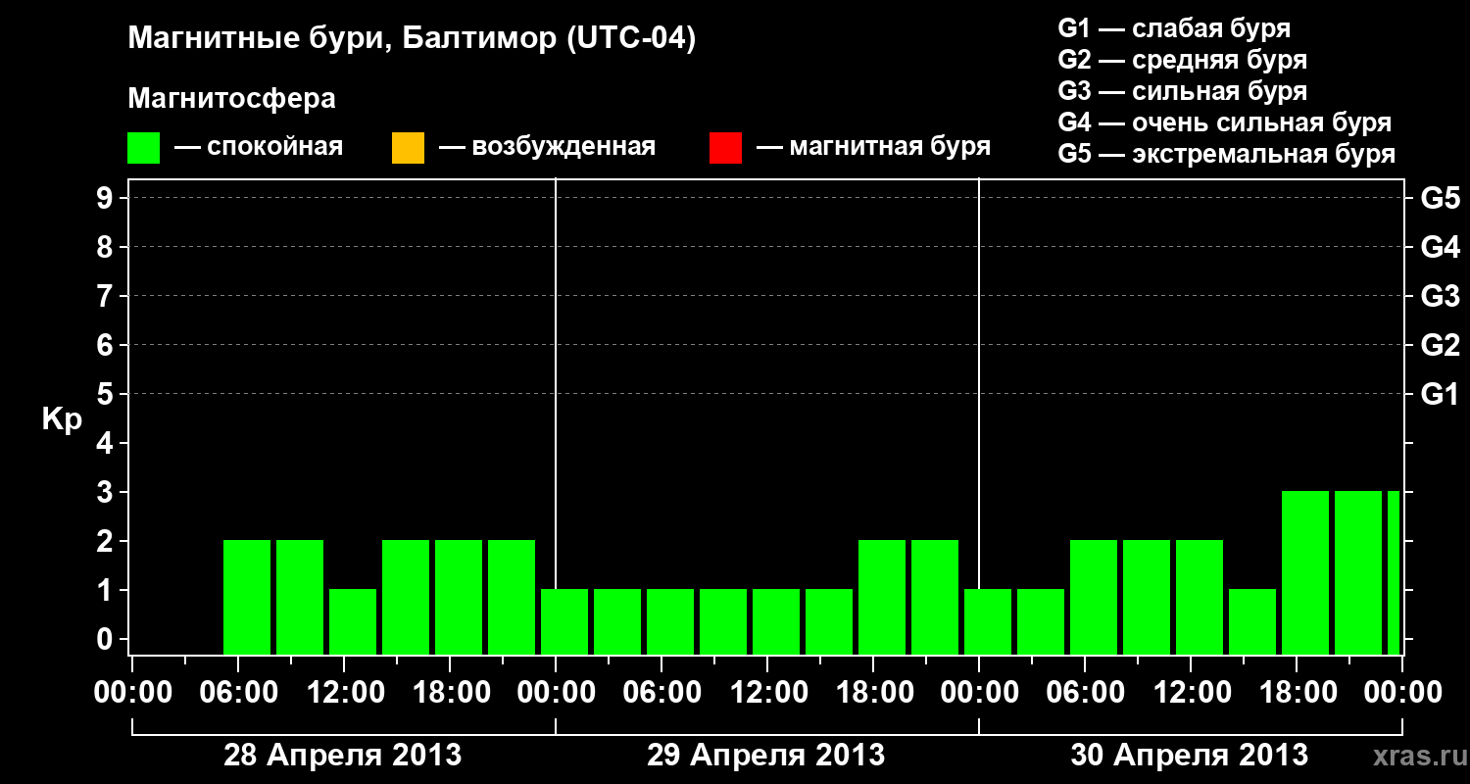1470x784 pixels.
Task: Click the 'G3 — сильная буря' legend line
Action: pyautogui.click(x=1182, y=91)
